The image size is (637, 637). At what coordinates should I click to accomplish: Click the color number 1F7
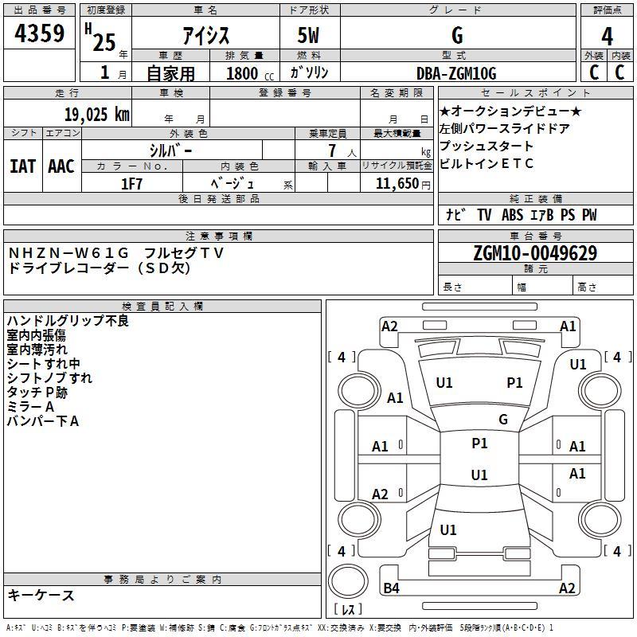point(131,184)
